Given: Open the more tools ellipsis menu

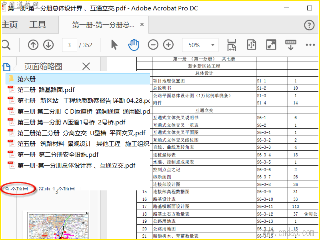Looking at the screenshot, I should click(x=310, y=45).
